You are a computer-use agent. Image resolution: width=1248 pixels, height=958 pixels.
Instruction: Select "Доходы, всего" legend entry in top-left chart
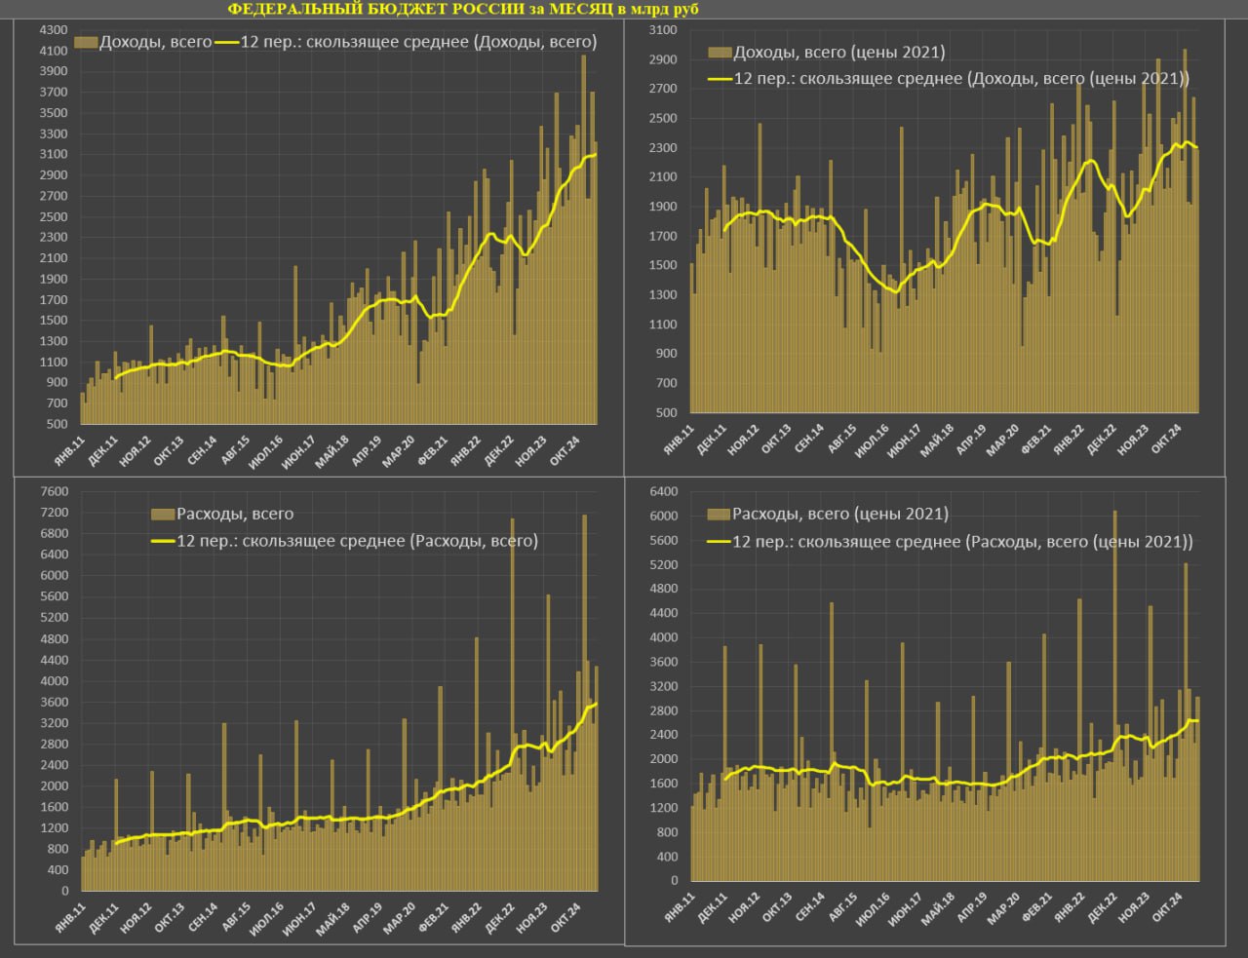coord(155,42)
